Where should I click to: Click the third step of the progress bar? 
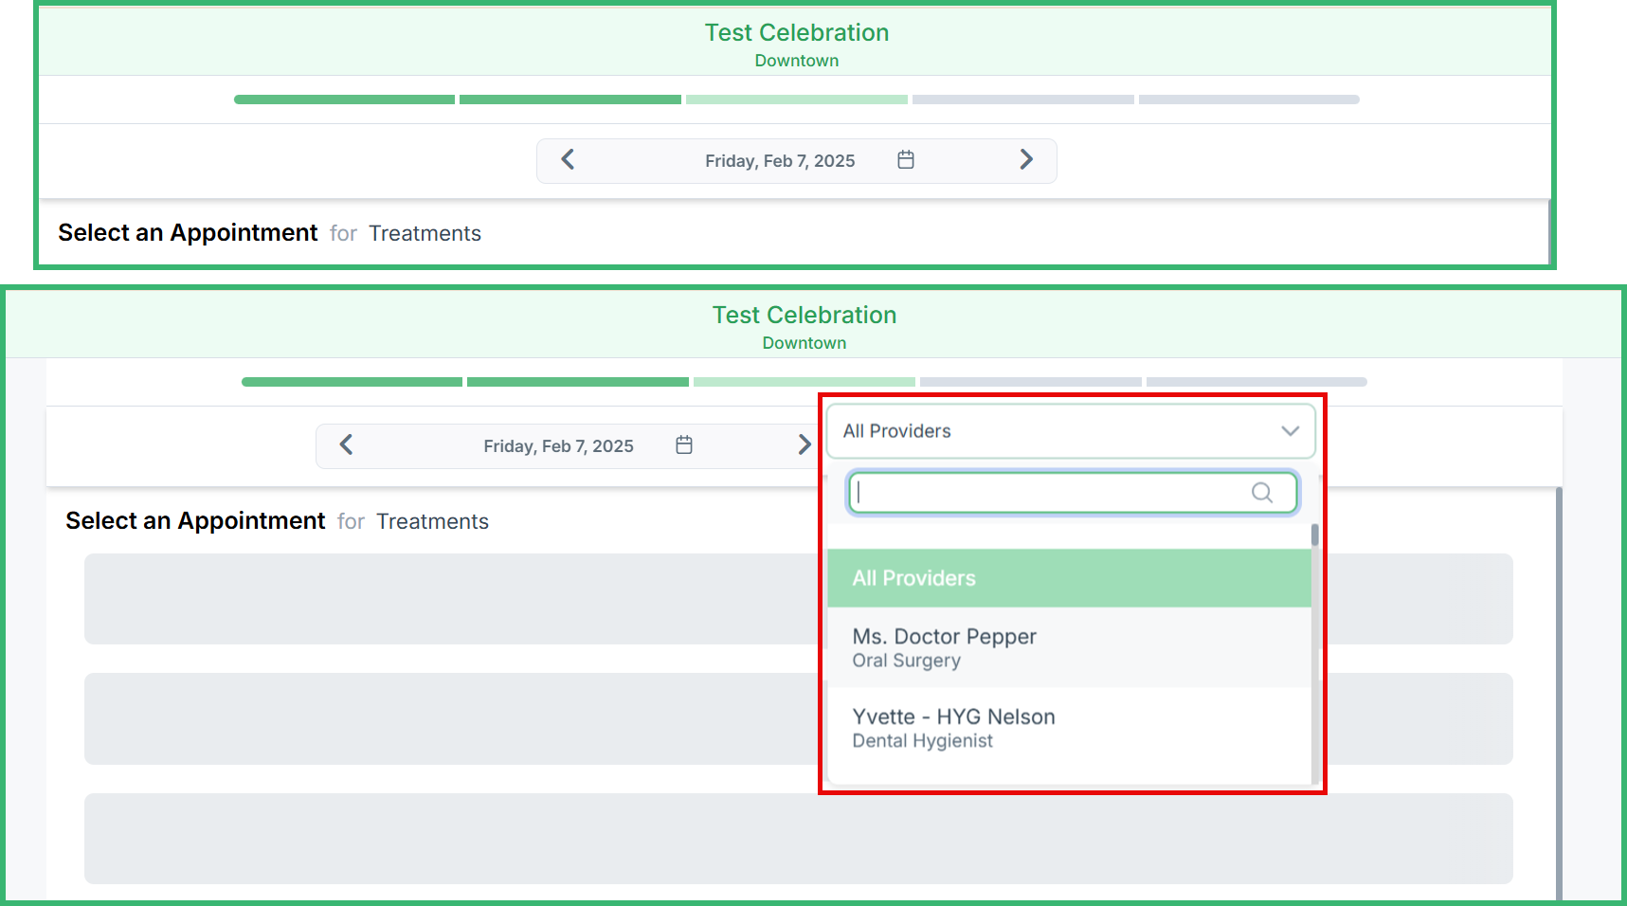click(796, 99)
